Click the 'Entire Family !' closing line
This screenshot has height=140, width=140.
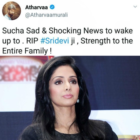click(x=27, y=51)
